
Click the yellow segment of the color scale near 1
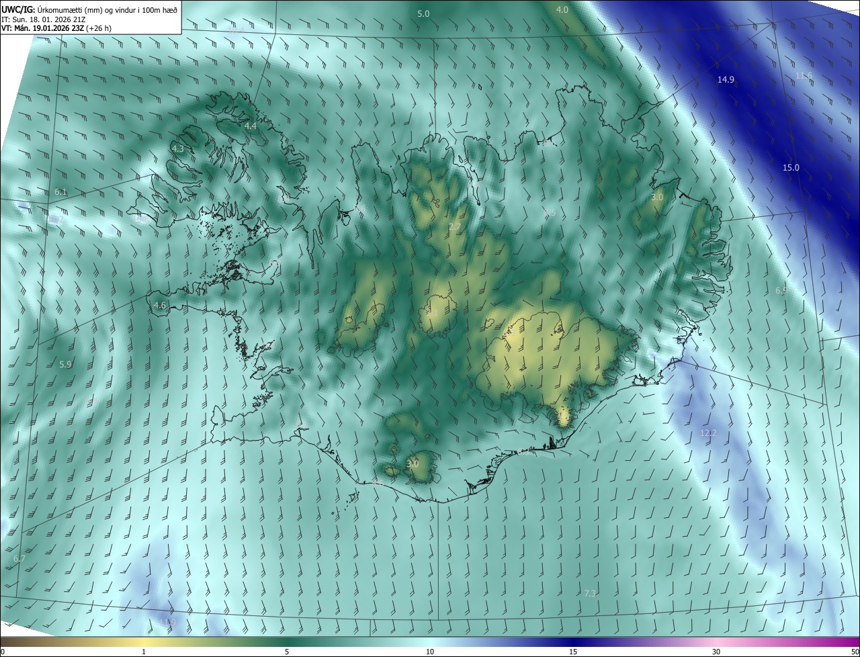tap(144, 642)
